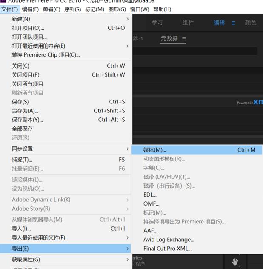Click the metadata search field

pos(195,51)
